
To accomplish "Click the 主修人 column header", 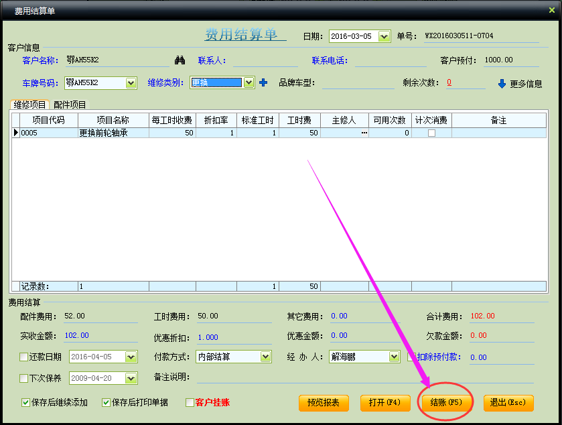I will click(x=344, y=120).
